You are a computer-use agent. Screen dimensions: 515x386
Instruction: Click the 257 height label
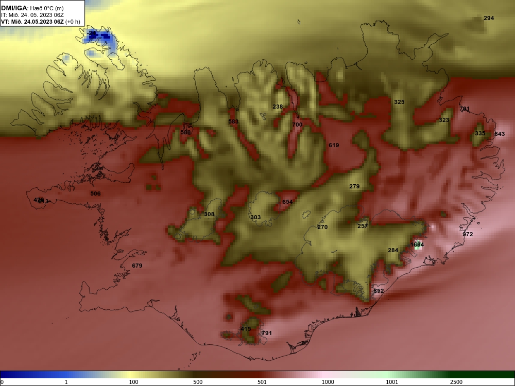tap(363, 226)
